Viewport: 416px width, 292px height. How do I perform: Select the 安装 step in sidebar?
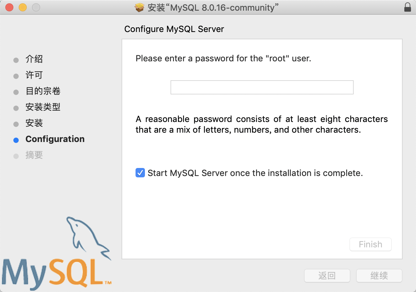click(x=34, y=123)
